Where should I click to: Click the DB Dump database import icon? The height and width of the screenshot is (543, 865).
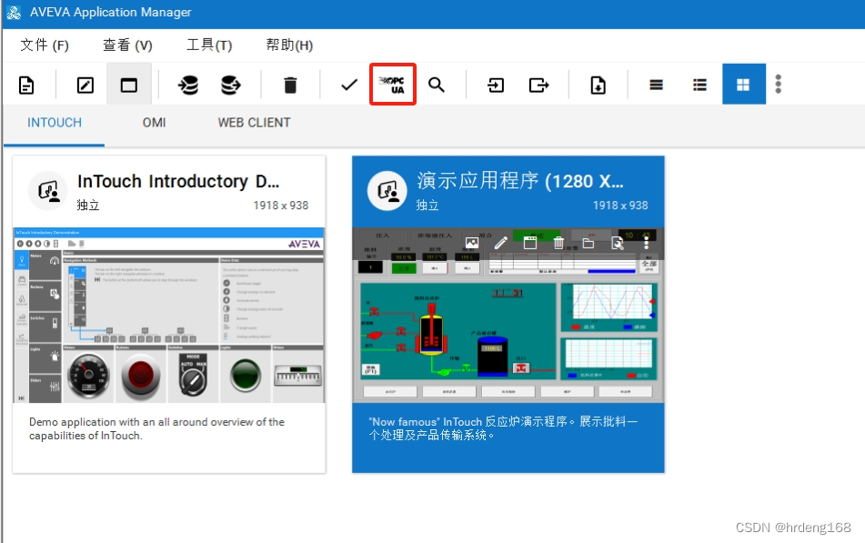(188, 85)
